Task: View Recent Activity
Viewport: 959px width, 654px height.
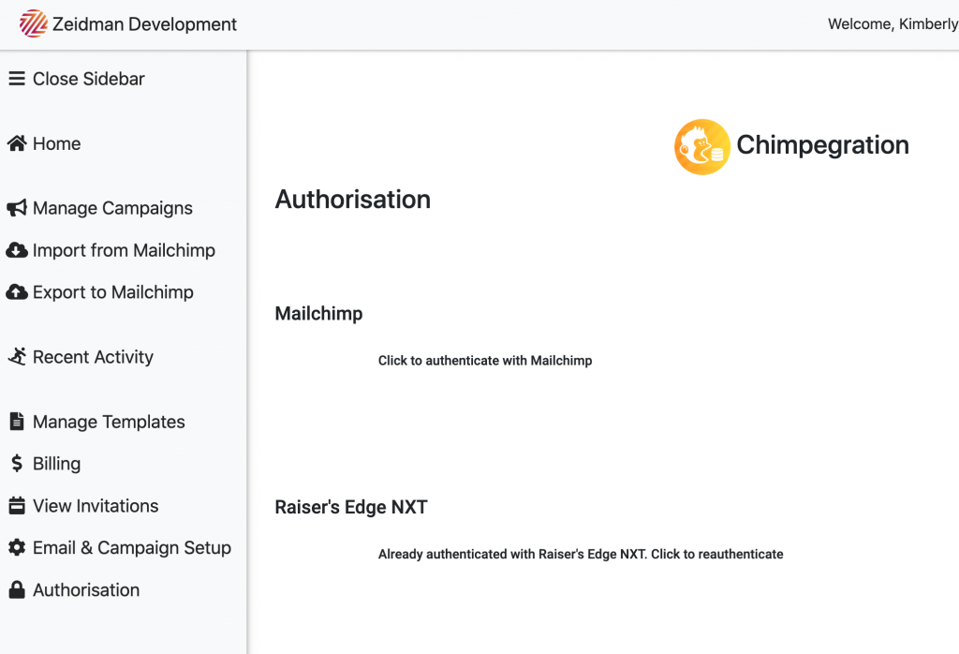Action: point(93,357)
